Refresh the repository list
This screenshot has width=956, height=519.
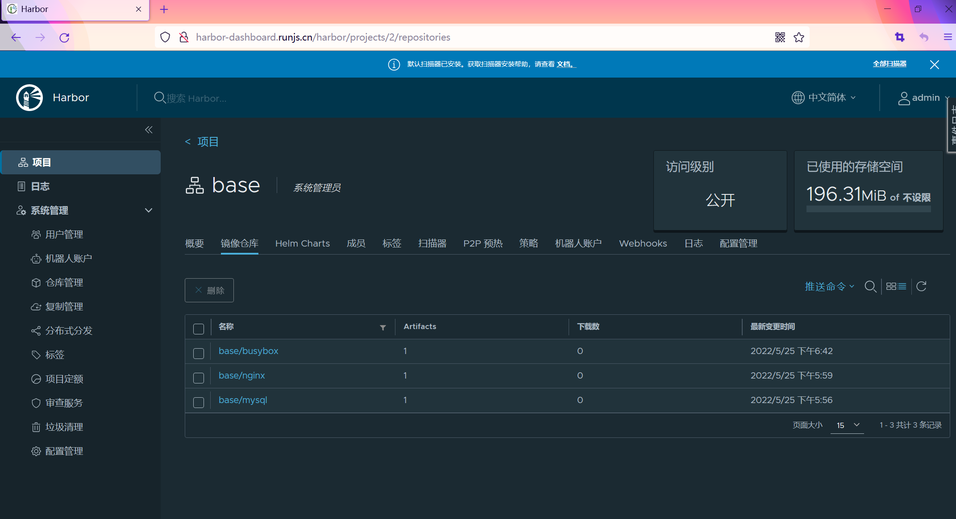point(921,286)
